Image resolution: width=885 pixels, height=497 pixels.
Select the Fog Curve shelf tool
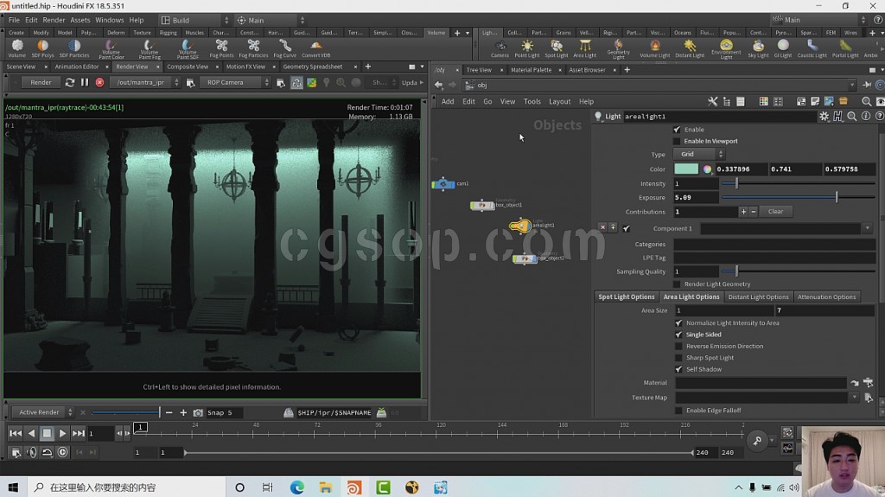[x=285, y=48]
